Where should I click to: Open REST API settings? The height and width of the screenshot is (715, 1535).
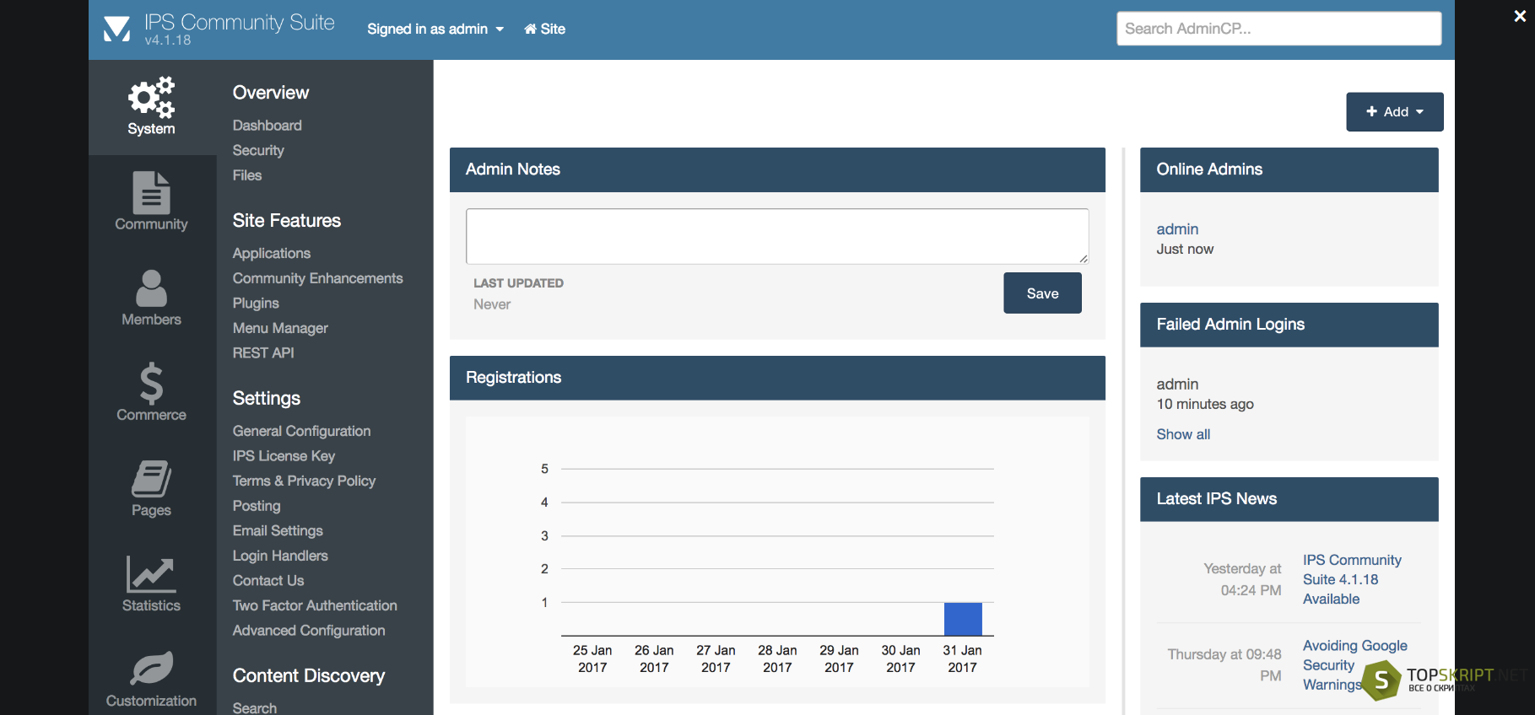[263, 352]
